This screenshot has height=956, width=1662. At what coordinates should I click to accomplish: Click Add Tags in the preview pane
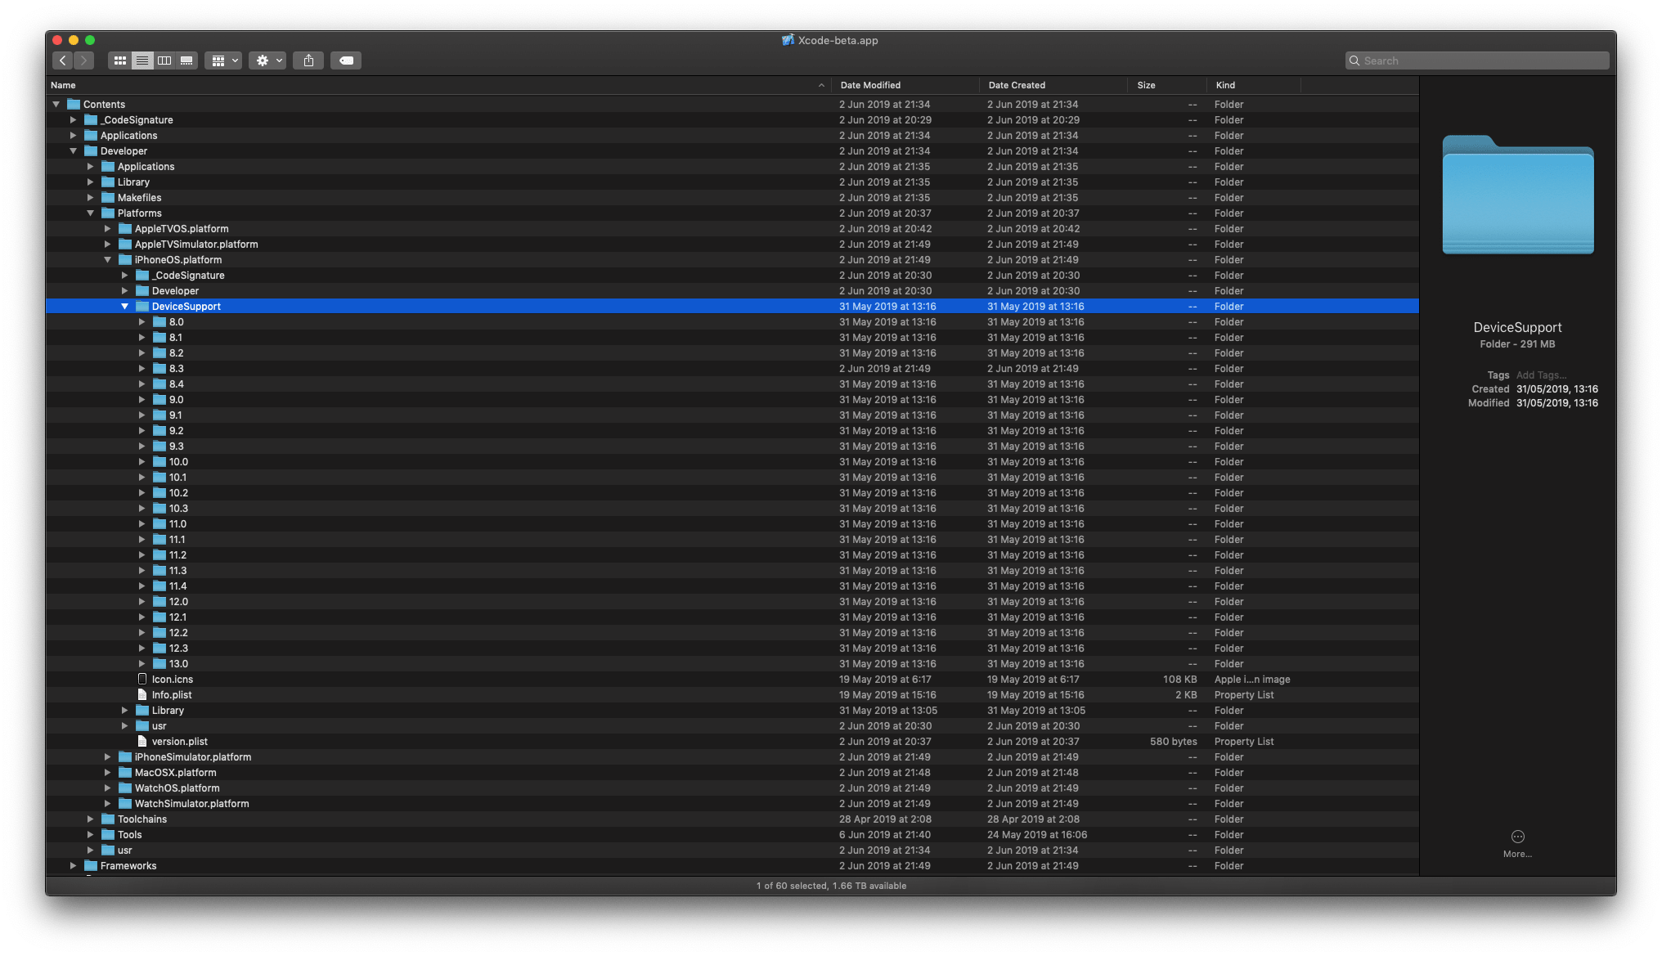[1541, 375]
